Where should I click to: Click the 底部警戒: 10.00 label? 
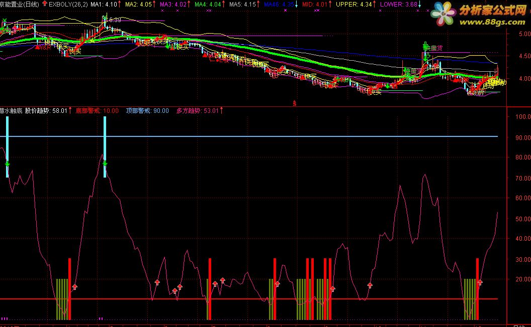(97, 110)
